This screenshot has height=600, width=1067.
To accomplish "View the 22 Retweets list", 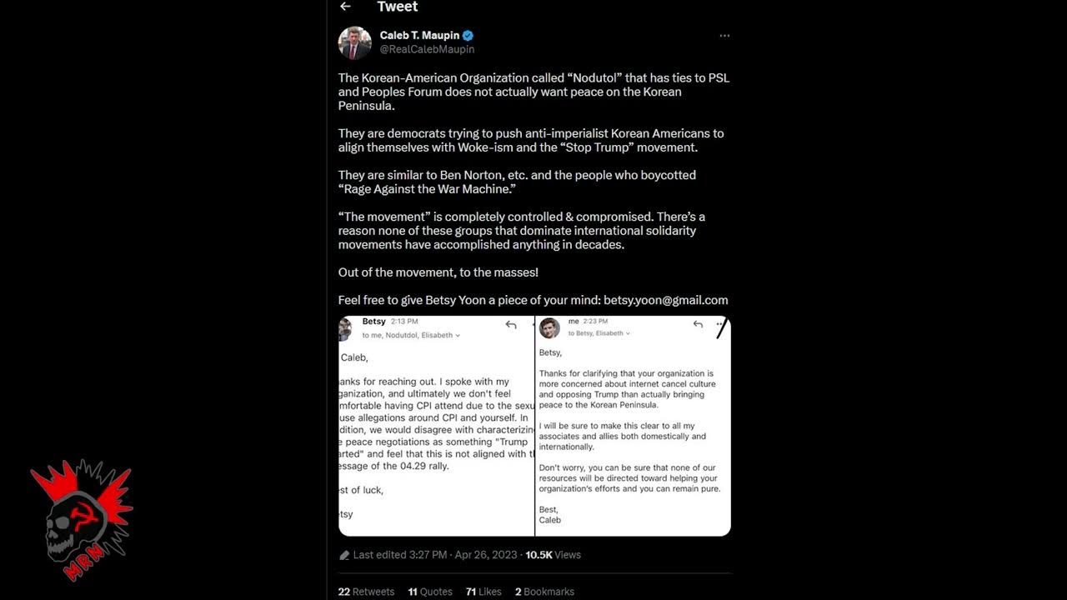I will tap(366, 592).
